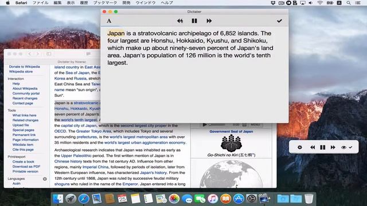The height and width of the screenshot is (206, 367).
Task: Open Calendar from the Dock
Action: click(x=122, y=199)
